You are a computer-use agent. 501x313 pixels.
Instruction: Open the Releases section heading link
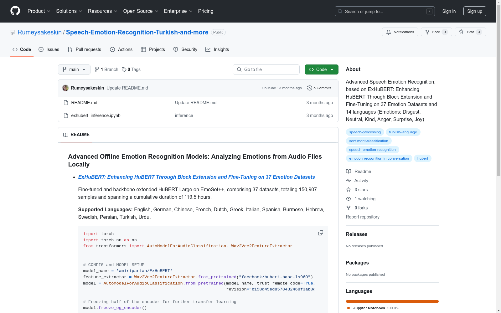[x=357, y=234]
